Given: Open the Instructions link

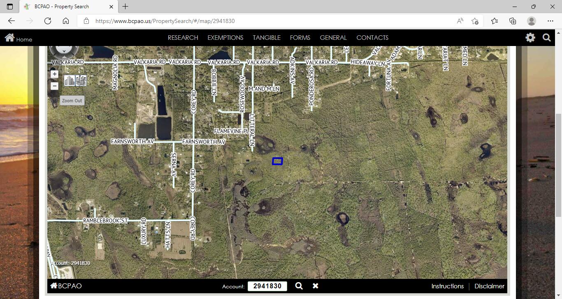Looking at the screenshot, I should coord(447,286).
